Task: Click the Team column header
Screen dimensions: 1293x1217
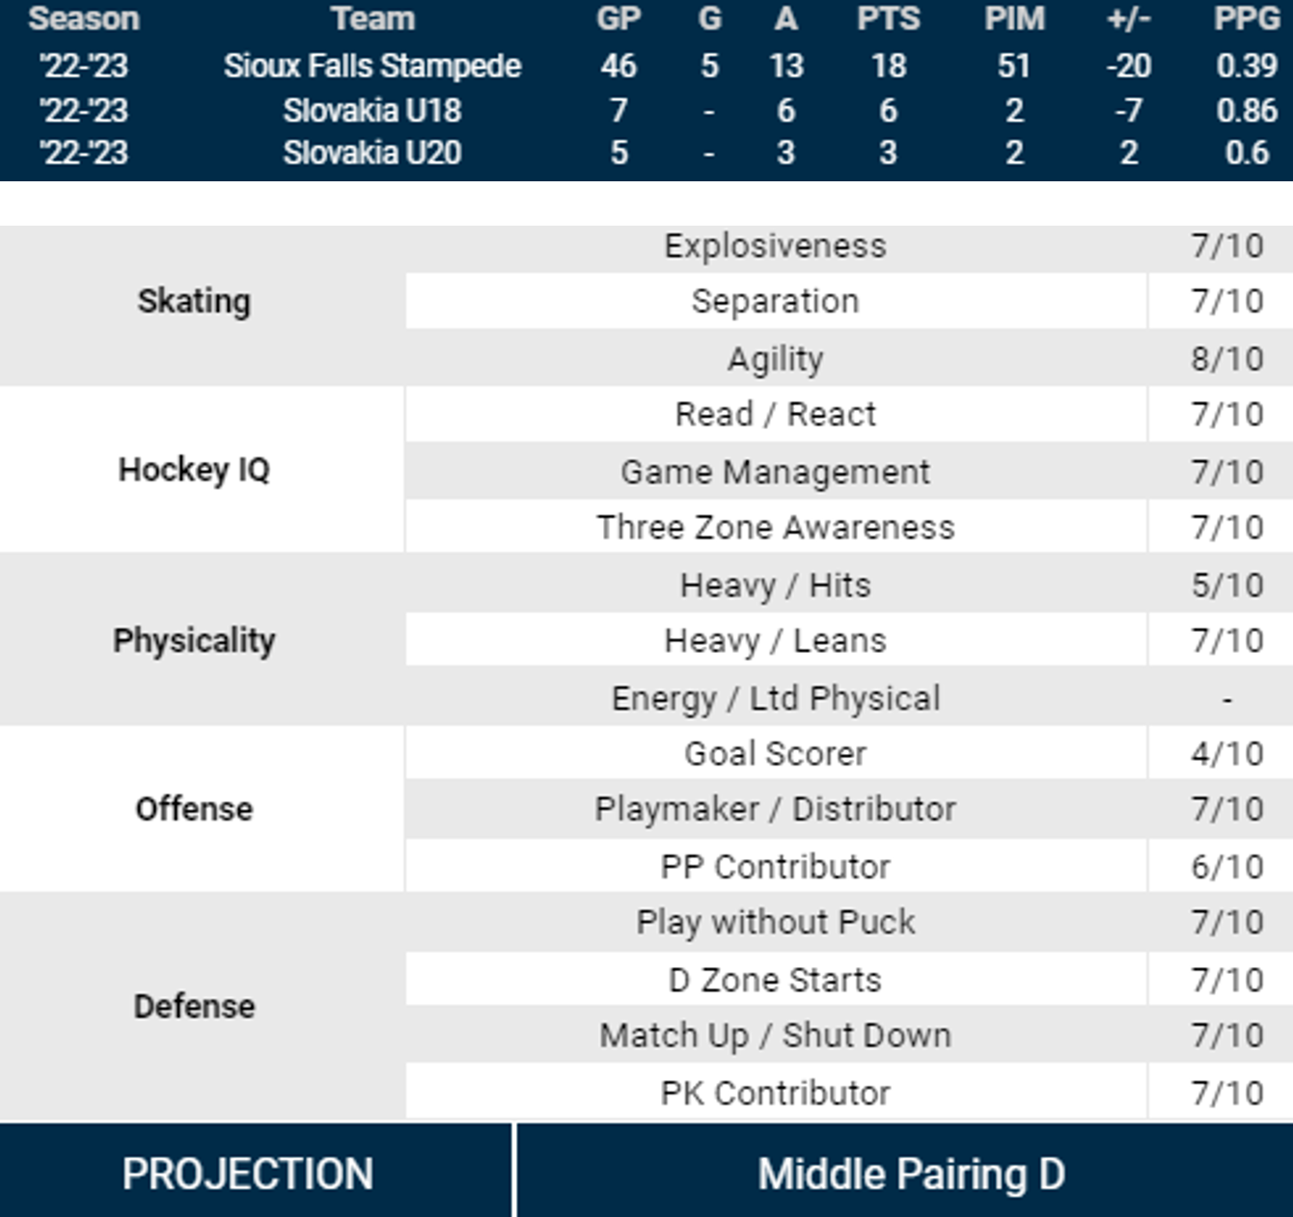Action: point(372,18)
